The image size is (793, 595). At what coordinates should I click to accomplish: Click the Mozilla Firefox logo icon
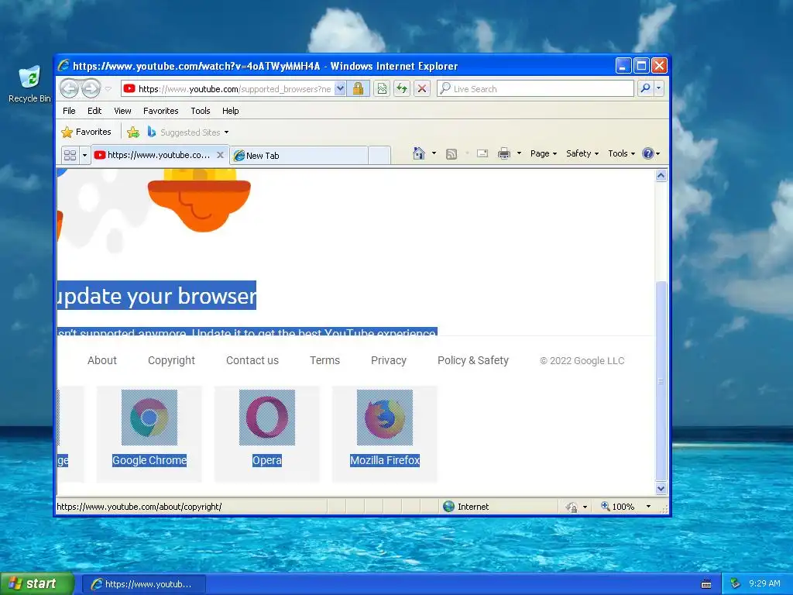(x=385, y=418)
